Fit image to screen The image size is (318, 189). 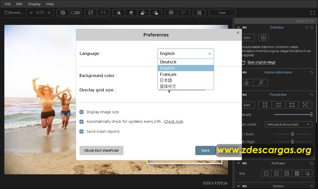(x=91, y=13)
